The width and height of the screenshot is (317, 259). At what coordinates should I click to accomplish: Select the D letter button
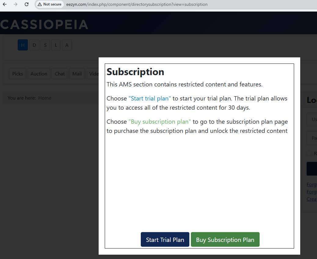tap(34, 45)
